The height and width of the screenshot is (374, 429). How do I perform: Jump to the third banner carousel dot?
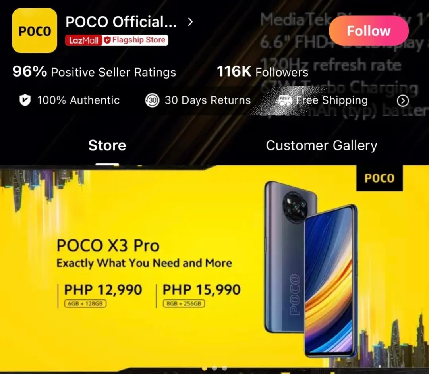pyautogui.click(x=224, y=368)
